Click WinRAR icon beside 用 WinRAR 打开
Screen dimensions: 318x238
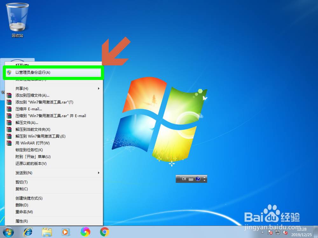[9, 143]
